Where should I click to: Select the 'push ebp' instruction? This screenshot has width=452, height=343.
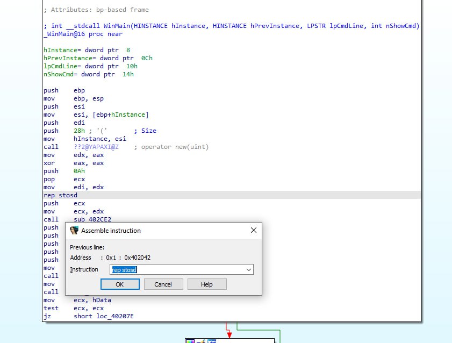tap(64, 90)
